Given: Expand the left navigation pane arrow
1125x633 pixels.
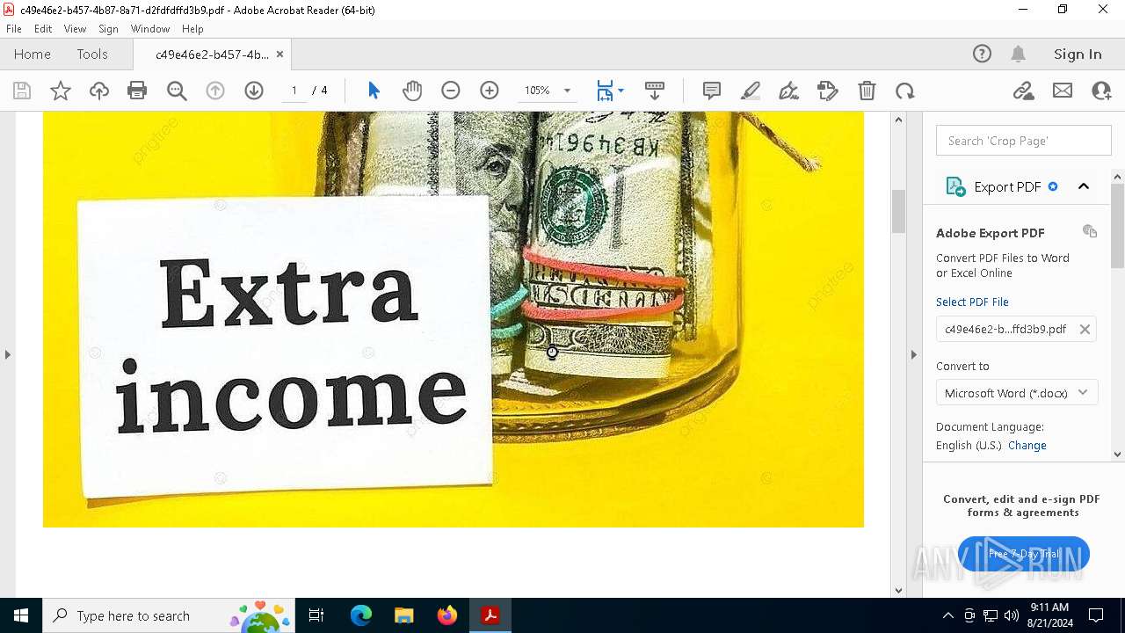Looking at the screenshot, I should (8, 354).
